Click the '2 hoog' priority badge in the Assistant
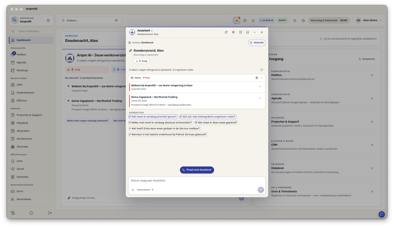 click(142, 61)
